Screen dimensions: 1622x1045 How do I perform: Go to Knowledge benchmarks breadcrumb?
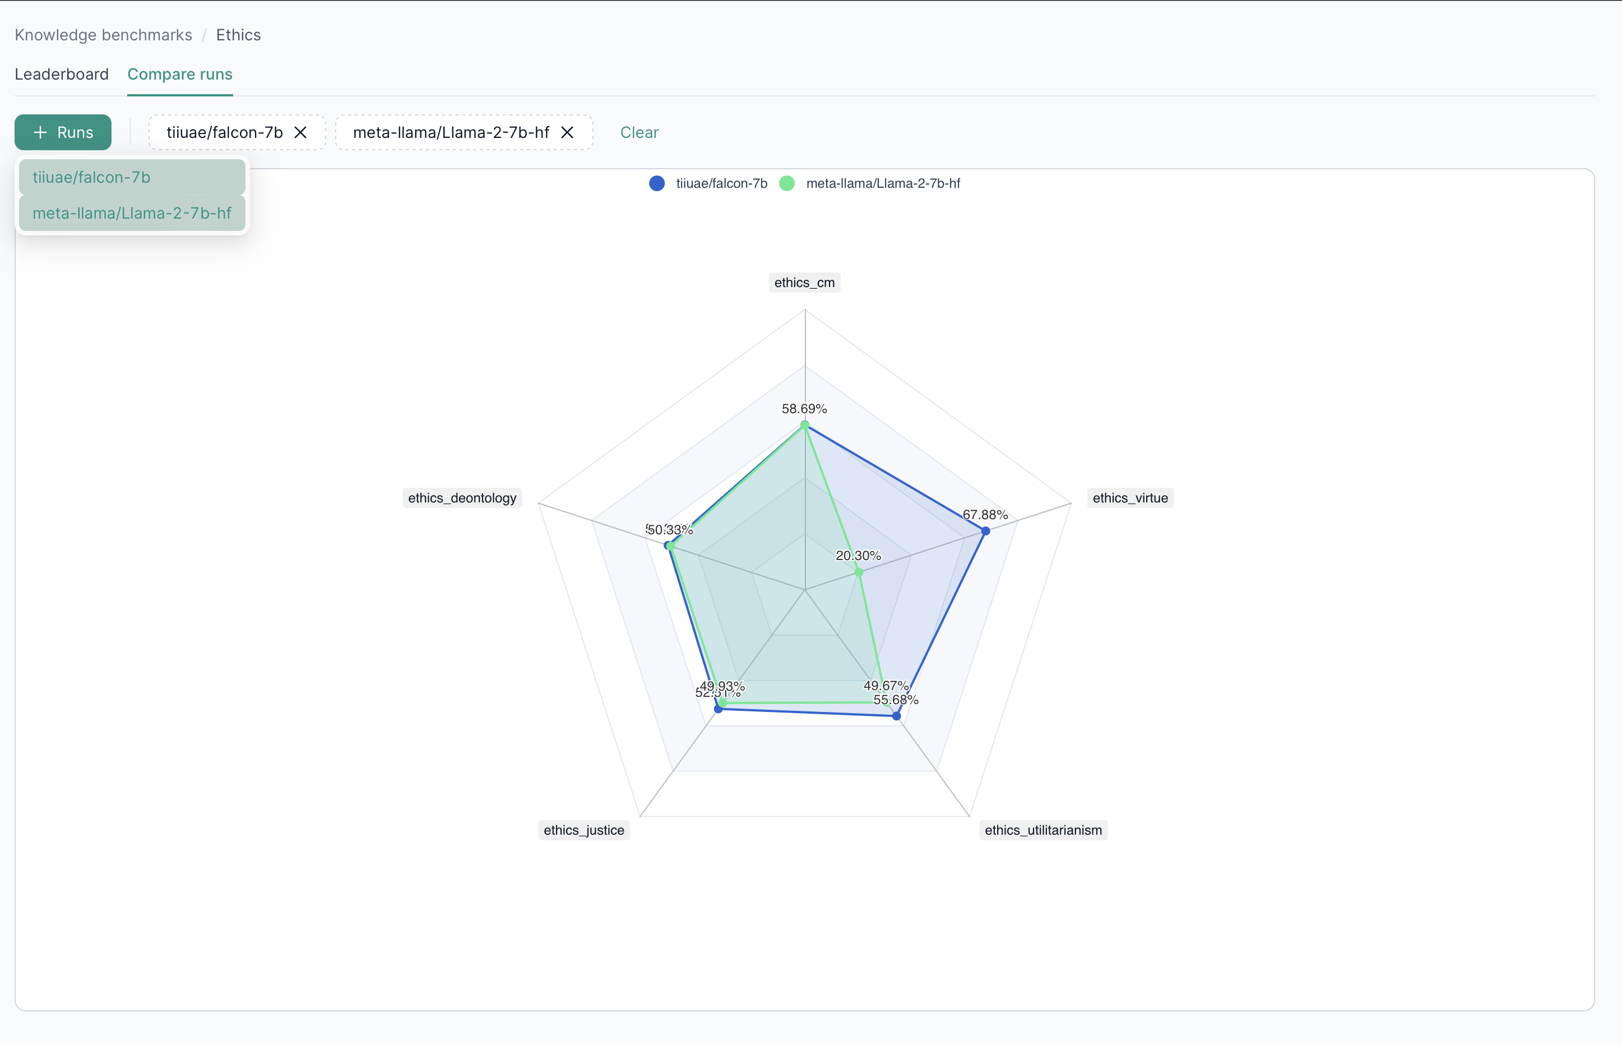tap(103, 35)
